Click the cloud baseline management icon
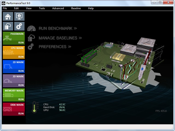Screen dimensions: 175x131 8,26
